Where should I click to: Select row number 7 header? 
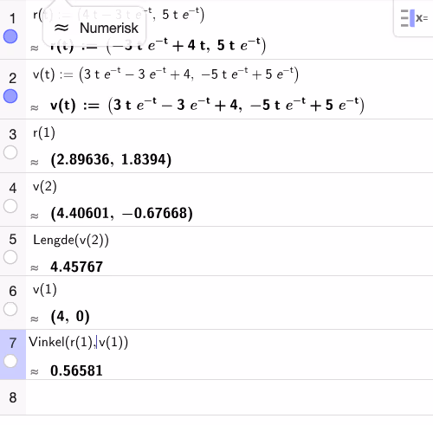[13, 343]
